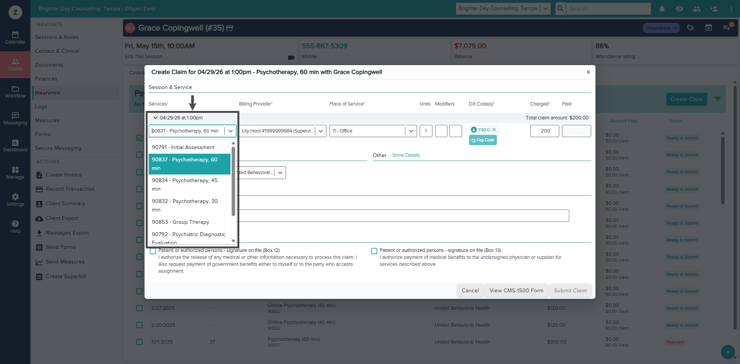Viewport: 740px width, 364px height.
Task: Select the 2/27/2025 claim row checkbox
Action: [140, 308]
